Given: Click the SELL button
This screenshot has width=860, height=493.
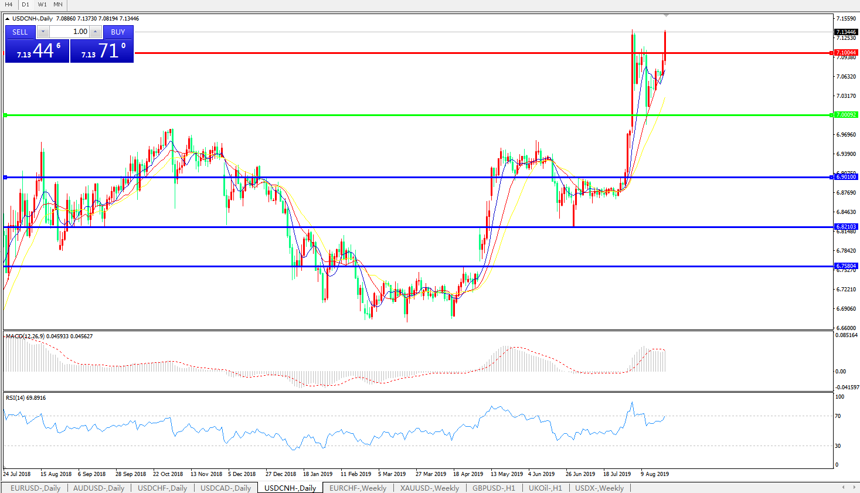Looking at the screenshot, I should tap(20, 32).
